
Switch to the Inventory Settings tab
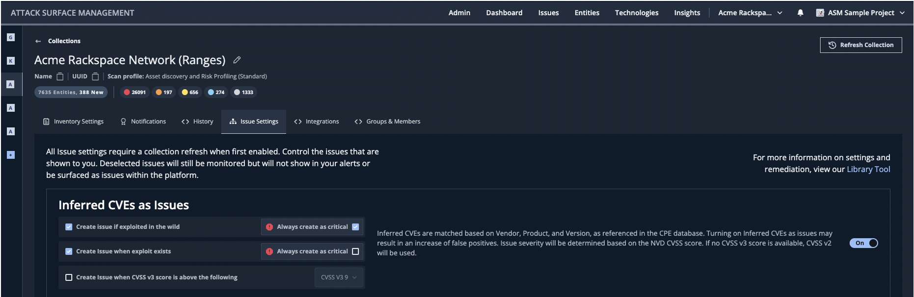pos(73,122)
